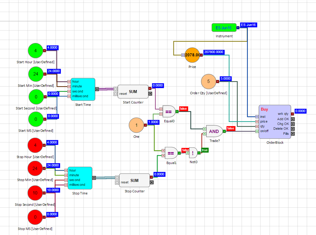Select the Start Counter SUM block
The width and height of the screenshot is (316, 235).
click(x=133, y=91)
